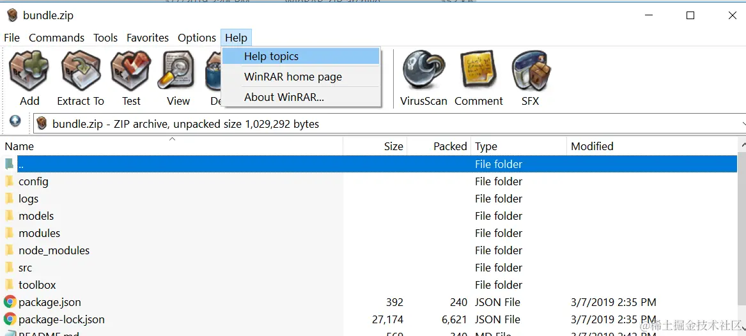Click the models folder icon
This screenshot has width=746, height=336.
(9, 216)
